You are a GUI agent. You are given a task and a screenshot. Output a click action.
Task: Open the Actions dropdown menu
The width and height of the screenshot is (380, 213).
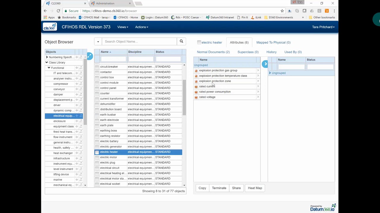tap(142, 27)
